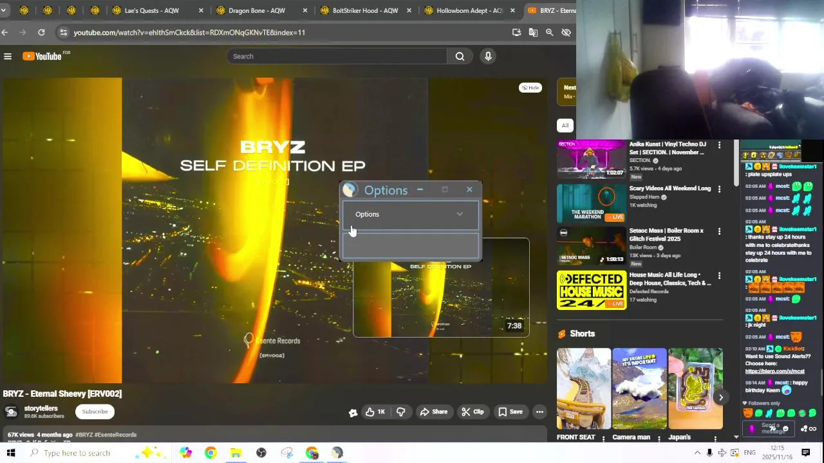Viewport: 824px width, 463px height.
Task: Dislike the video with thumbs down
Action: pyautogui.click(x=401, y=412)
